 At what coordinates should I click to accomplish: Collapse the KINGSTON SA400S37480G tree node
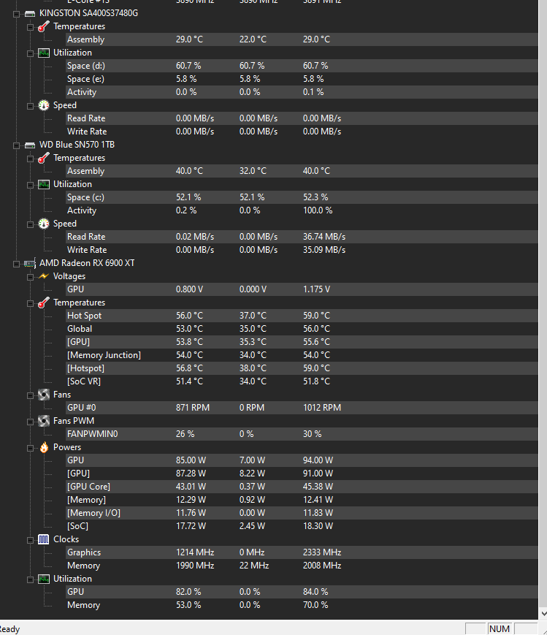click(x=16, y=13)
